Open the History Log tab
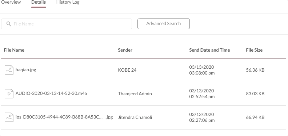Screen dimensions: 288x136 coord(68,3)
